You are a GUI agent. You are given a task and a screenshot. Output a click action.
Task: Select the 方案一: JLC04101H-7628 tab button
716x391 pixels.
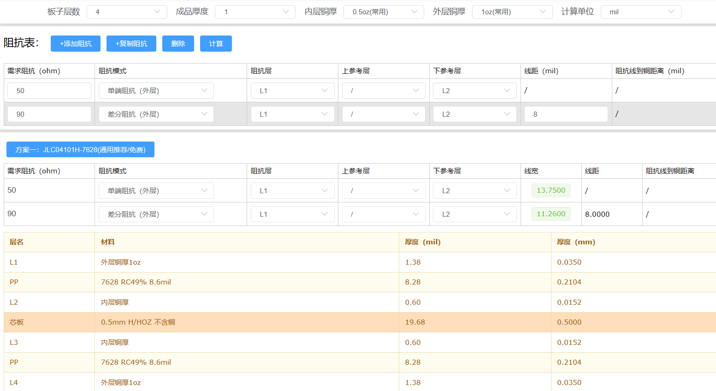80,149
